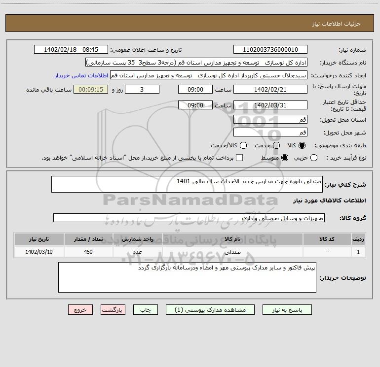380x367 pixels.
Task: Select the کالا radio button
Action: click(302, 145)
